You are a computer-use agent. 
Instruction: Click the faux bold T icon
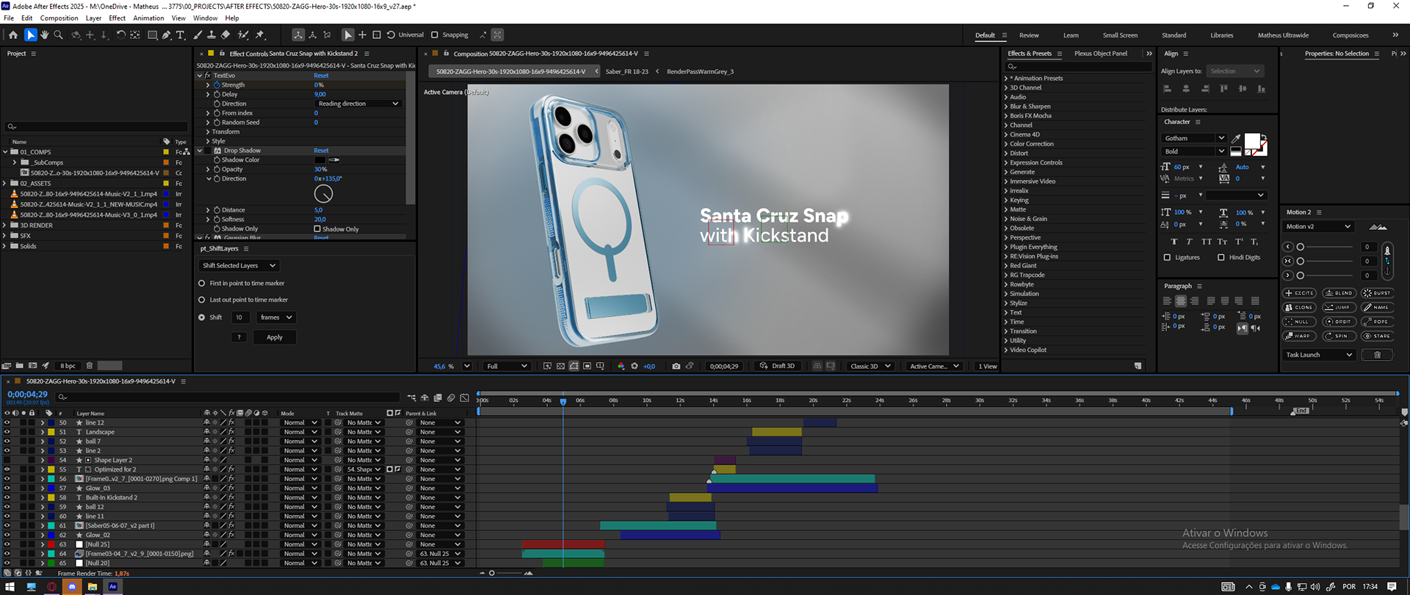point(1174,242)
